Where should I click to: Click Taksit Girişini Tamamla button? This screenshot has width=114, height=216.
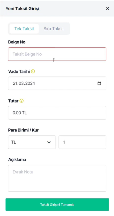tap(57, 205)
